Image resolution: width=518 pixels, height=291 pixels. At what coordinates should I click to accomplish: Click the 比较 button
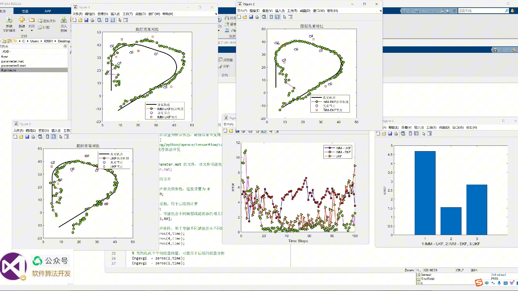(44, 27)
